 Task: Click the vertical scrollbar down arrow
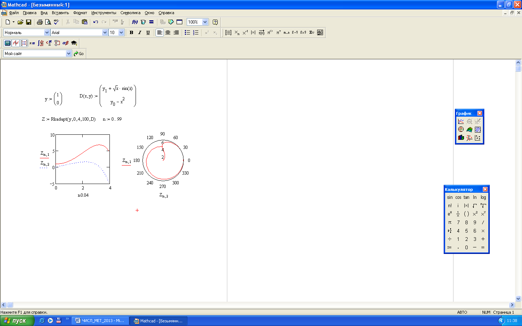click(x=518, y=299)
